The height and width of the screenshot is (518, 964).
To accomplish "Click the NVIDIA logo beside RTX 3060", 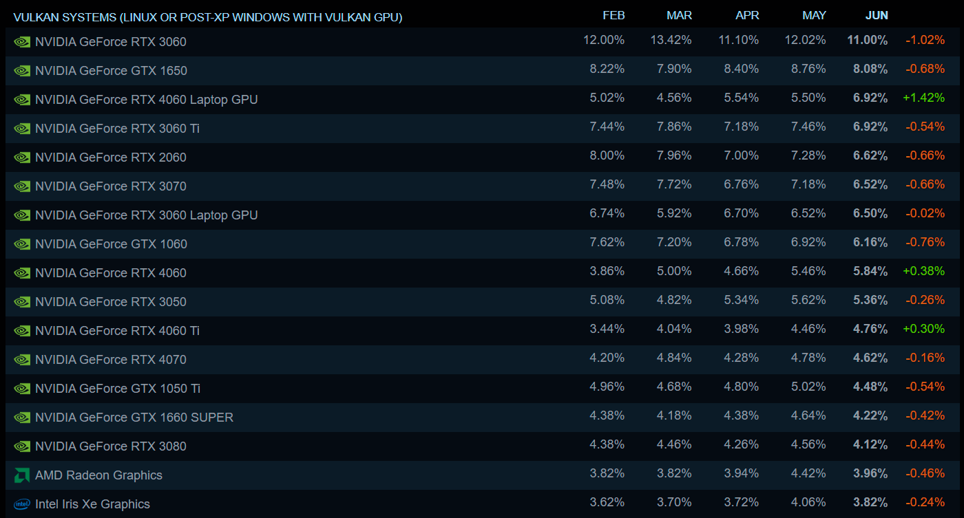I will pos(22,42).
